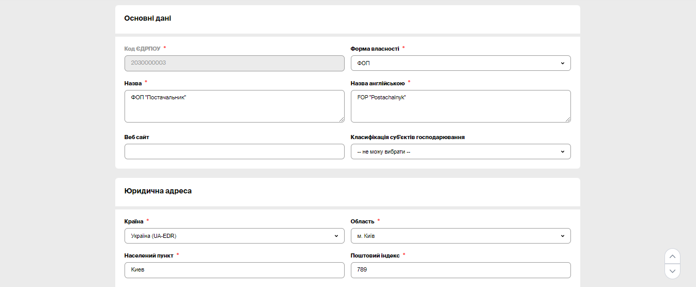
Task: Click the Країна field label
Action: click(x=134, y=221)
